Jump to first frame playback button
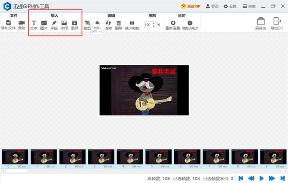This screenshot has height=183, width=288. 241,178
